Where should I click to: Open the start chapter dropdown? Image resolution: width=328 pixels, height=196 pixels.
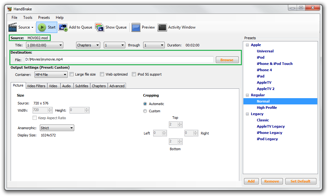114,45
